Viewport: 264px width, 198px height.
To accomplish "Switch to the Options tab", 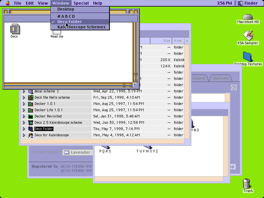I will 221,78.
